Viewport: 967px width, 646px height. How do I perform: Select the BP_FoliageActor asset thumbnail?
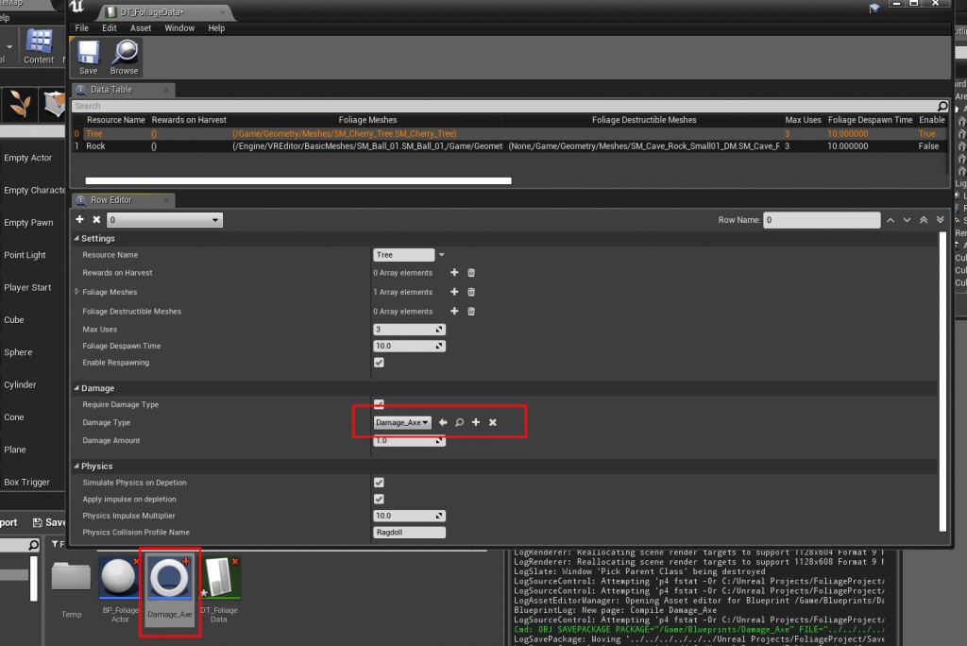click(x=120, y=588)
